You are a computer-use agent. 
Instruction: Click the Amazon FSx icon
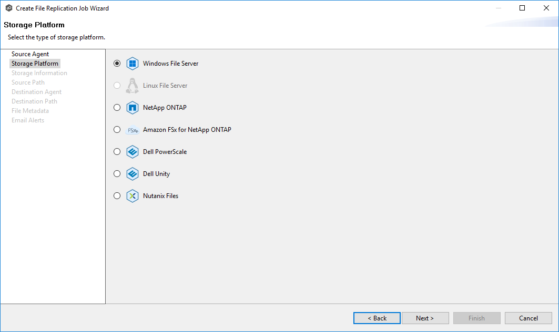tap(133, 130)
